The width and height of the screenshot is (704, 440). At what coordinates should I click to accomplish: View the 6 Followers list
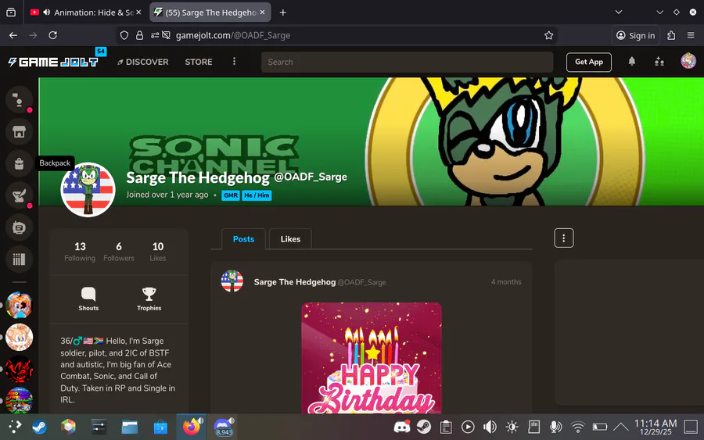[x=119, y=252]
